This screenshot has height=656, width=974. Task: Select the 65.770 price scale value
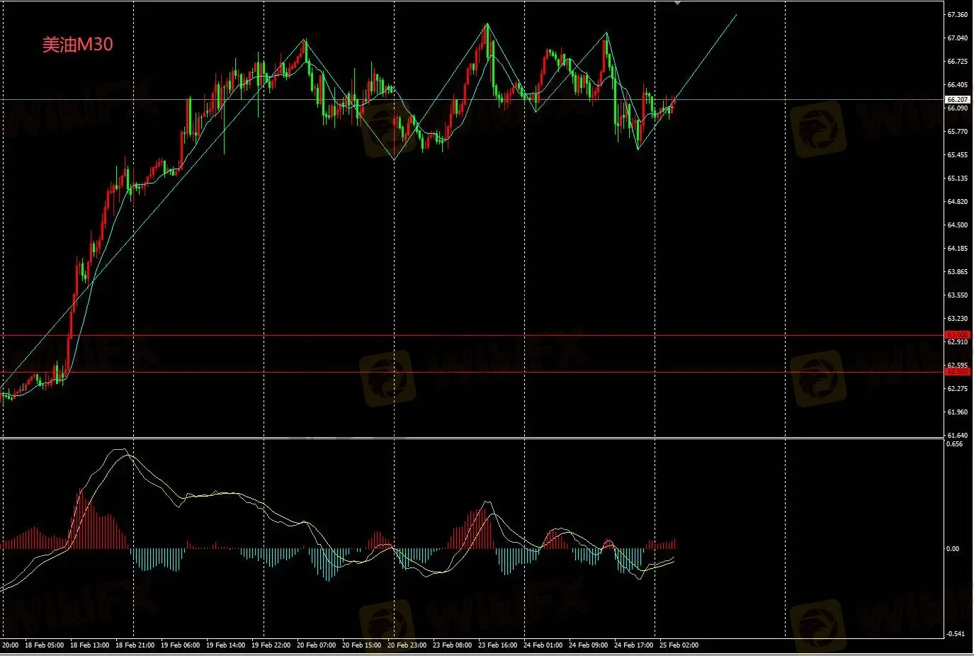[958, 132]
